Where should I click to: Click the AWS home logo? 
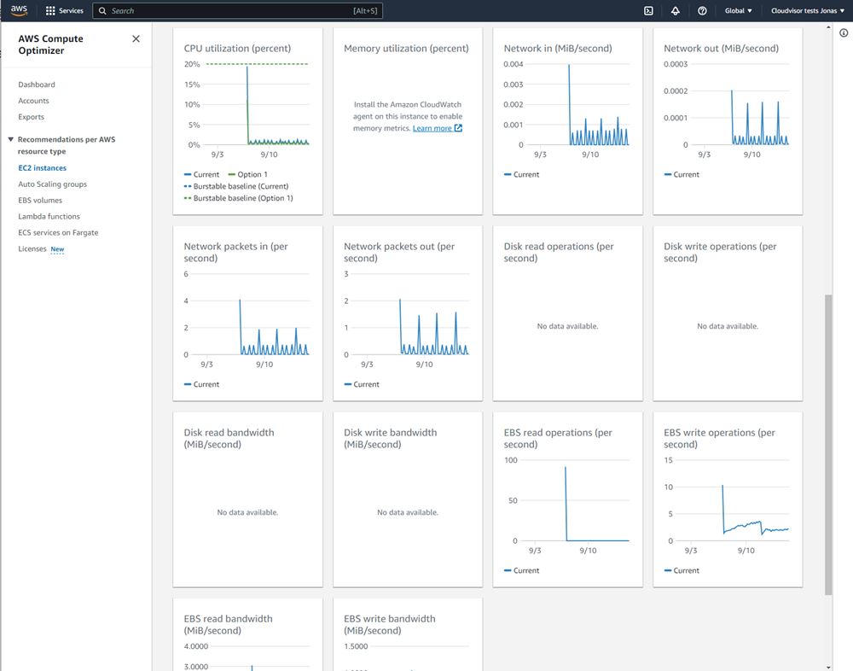pyautogui.click(x=17, y=10)
